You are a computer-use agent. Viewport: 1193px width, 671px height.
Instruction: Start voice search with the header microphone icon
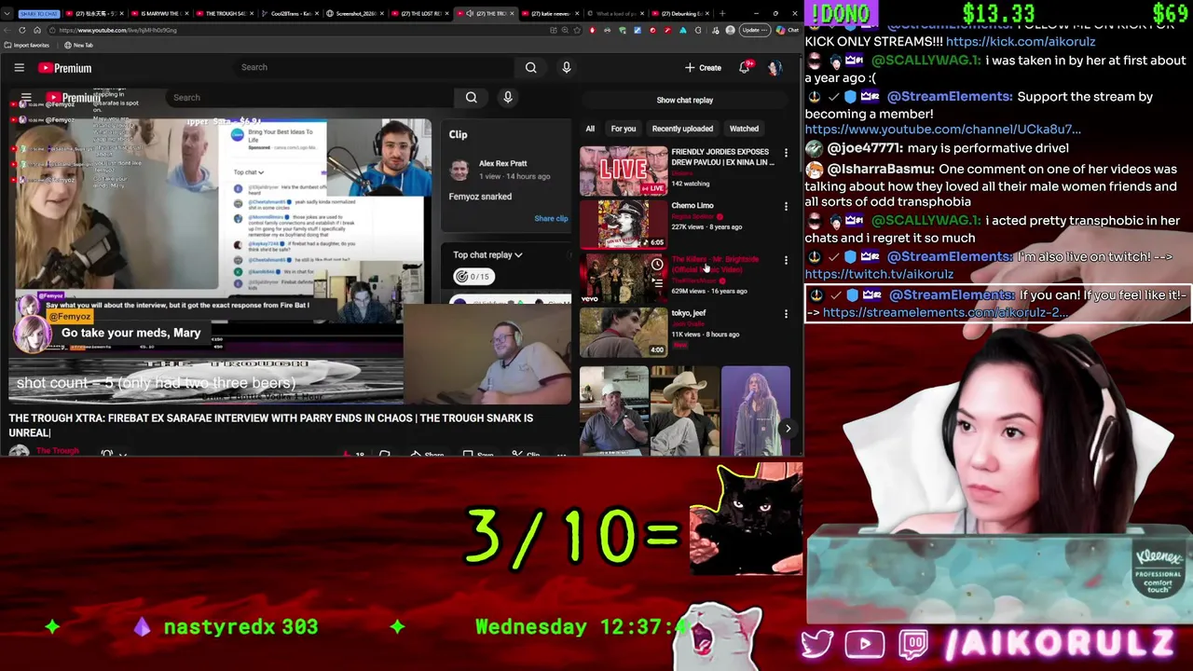566,67
